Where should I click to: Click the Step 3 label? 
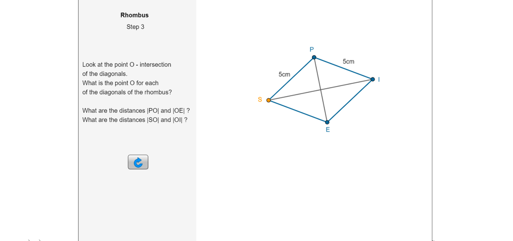point(135,27)
